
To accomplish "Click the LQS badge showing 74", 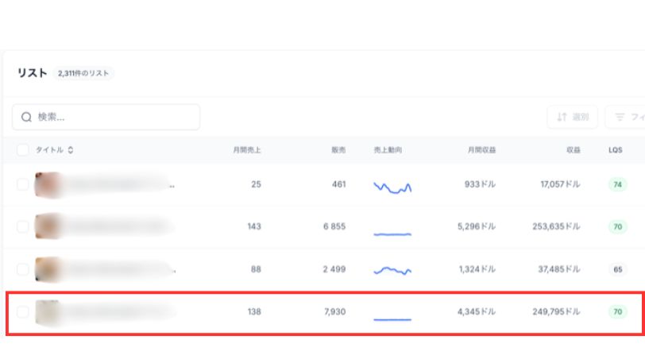I will click(617, 184).
